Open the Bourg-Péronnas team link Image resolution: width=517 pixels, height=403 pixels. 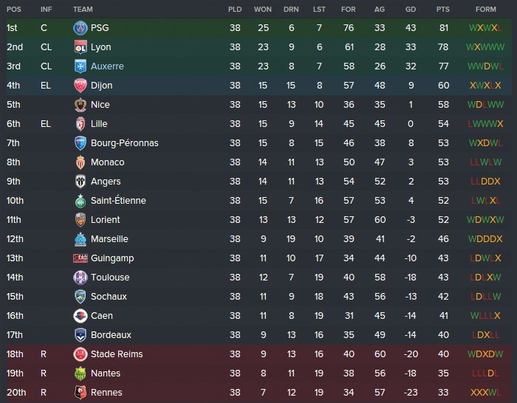(124, 143)
